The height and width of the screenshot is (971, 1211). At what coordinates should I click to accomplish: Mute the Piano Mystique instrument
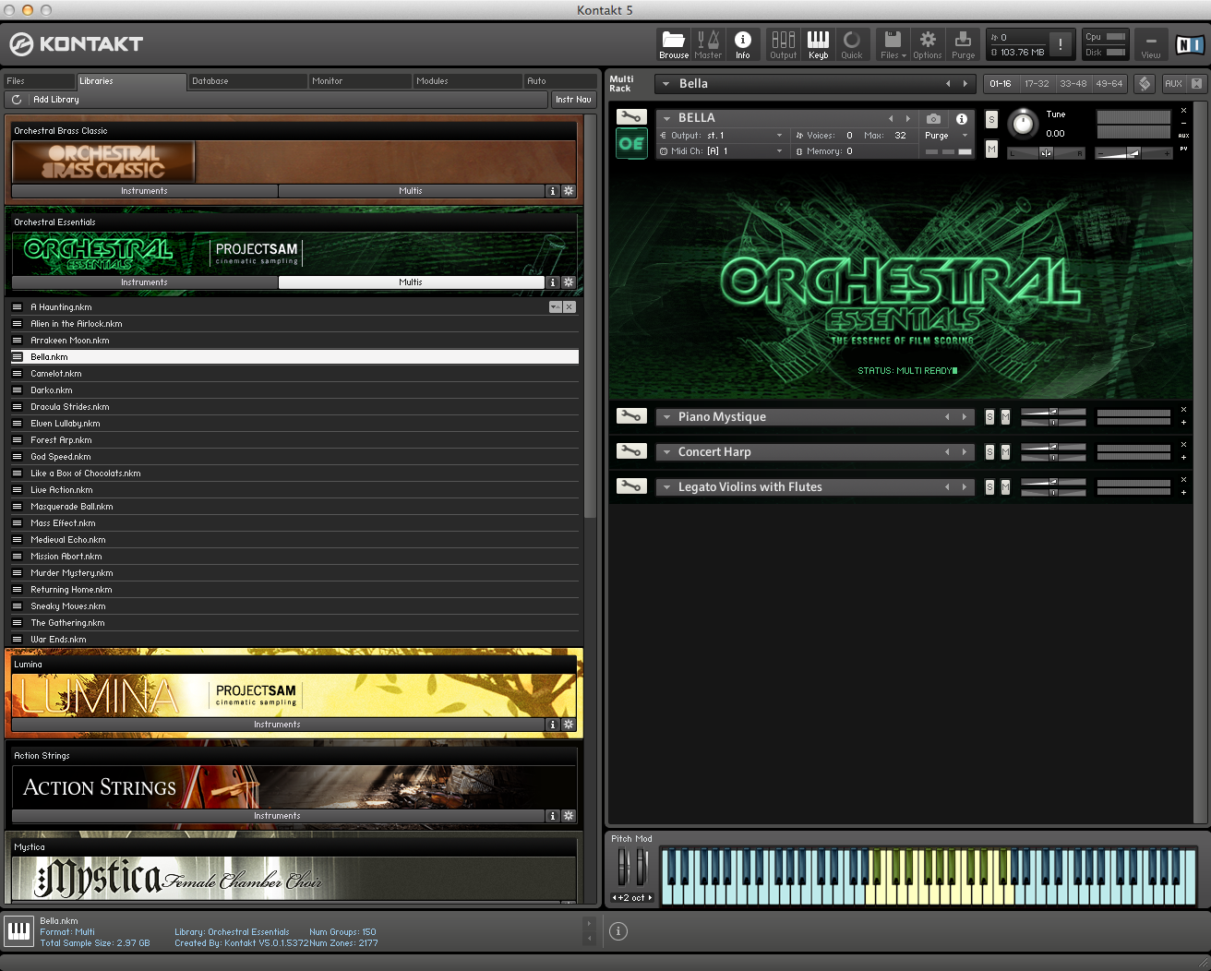point(1005,417)
